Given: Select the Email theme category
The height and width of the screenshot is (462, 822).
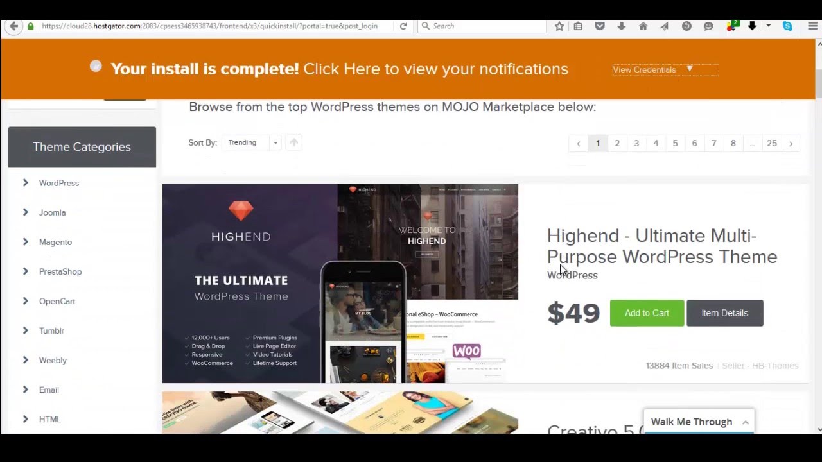Looking at the screenshot, I should click(49, 389).
